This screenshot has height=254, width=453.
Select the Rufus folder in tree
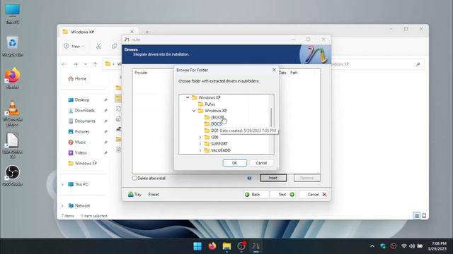207,104
